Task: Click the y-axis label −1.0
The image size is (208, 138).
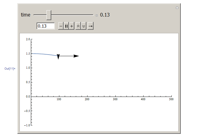Action: (27, 125)
